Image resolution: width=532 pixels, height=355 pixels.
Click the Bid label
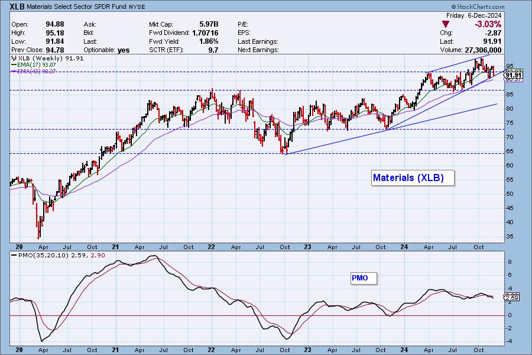[x=89, y=33]
